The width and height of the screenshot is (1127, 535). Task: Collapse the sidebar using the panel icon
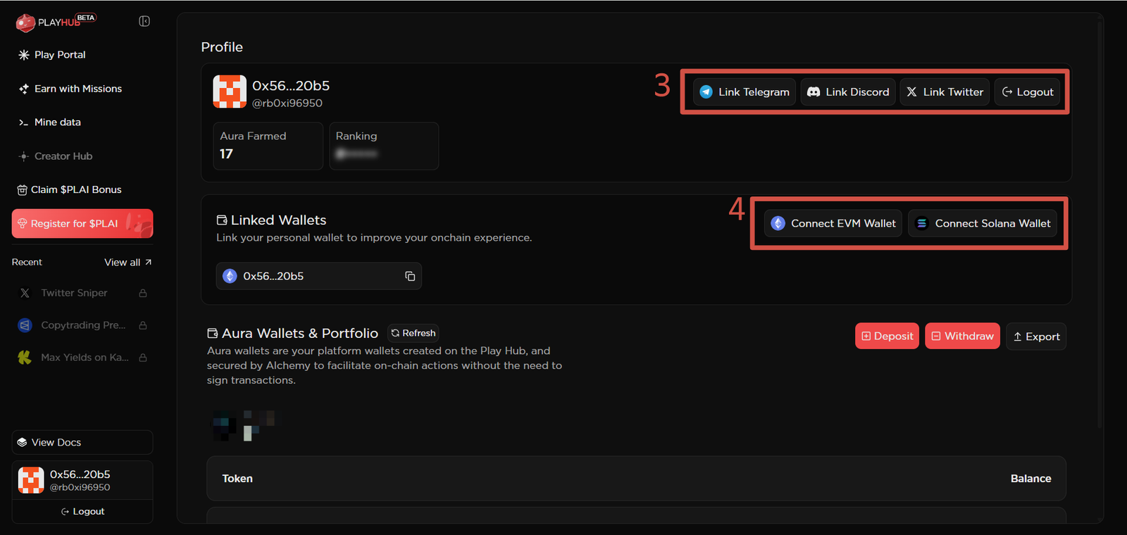click(x=144, y=21)
